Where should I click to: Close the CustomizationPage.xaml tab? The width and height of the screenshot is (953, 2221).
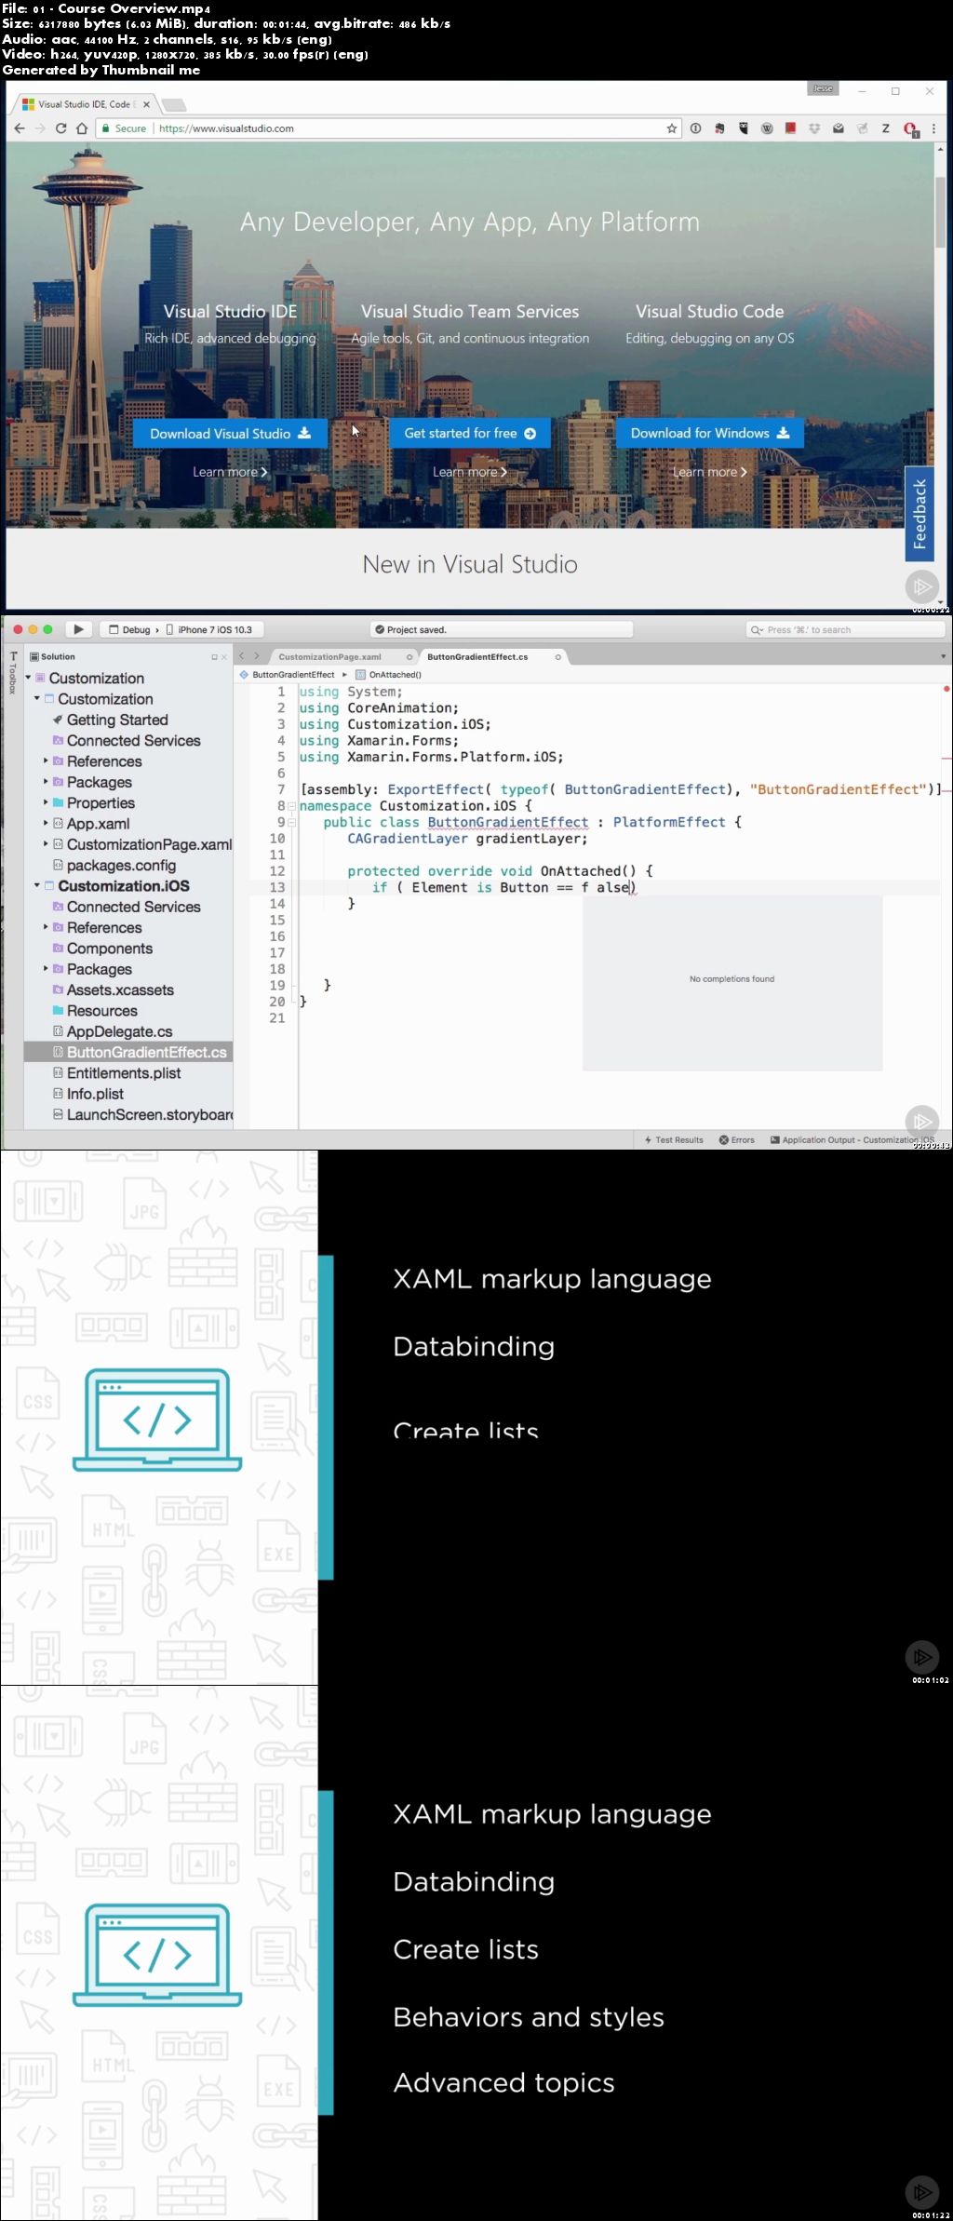coord(409,657)
